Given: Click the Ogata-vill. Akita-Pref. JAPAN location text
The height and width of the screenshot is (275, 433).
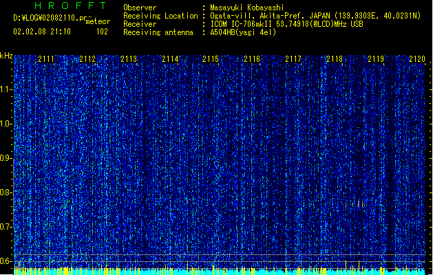Looking at the screenshot, I should (x=315, y=16).
